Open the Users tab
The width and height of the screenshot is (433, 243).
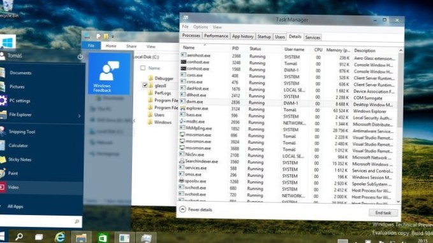pyautogui.click(x=280, y=37)
